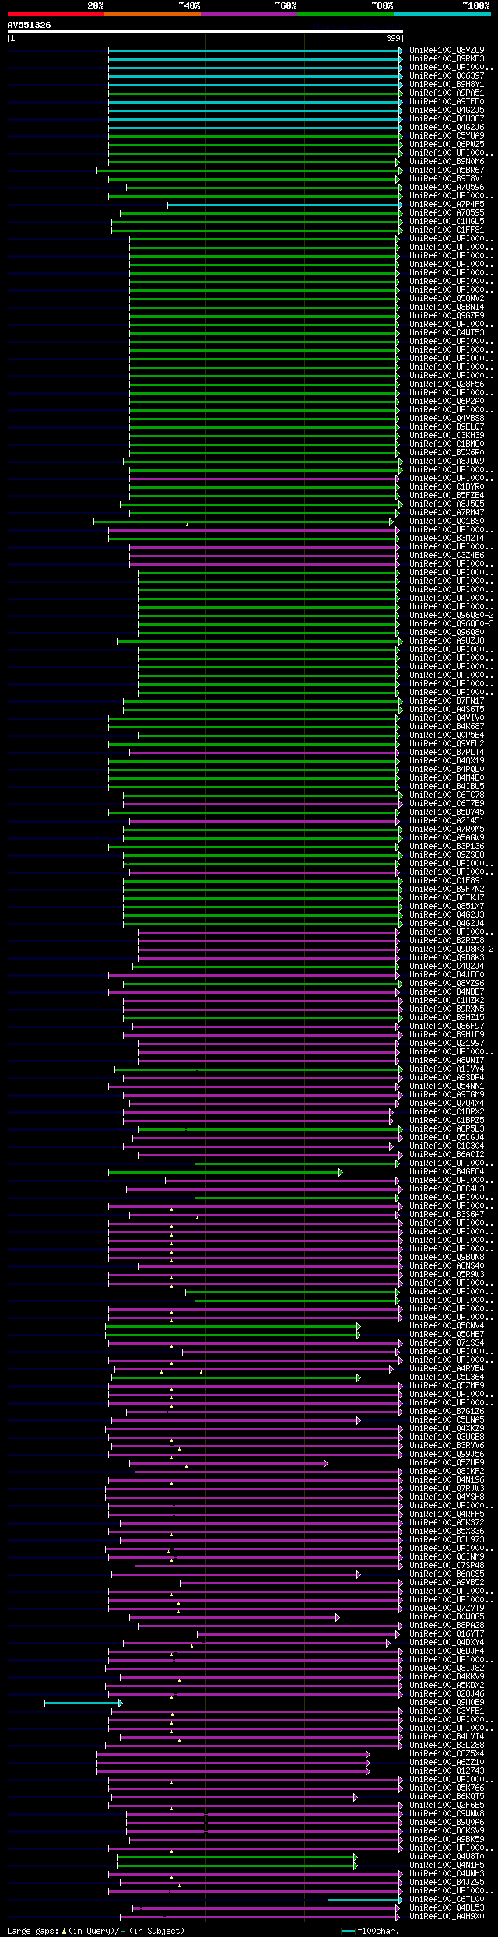
Task: Select hit label UniRef100_A8JDW9
Action: point(447,461)
